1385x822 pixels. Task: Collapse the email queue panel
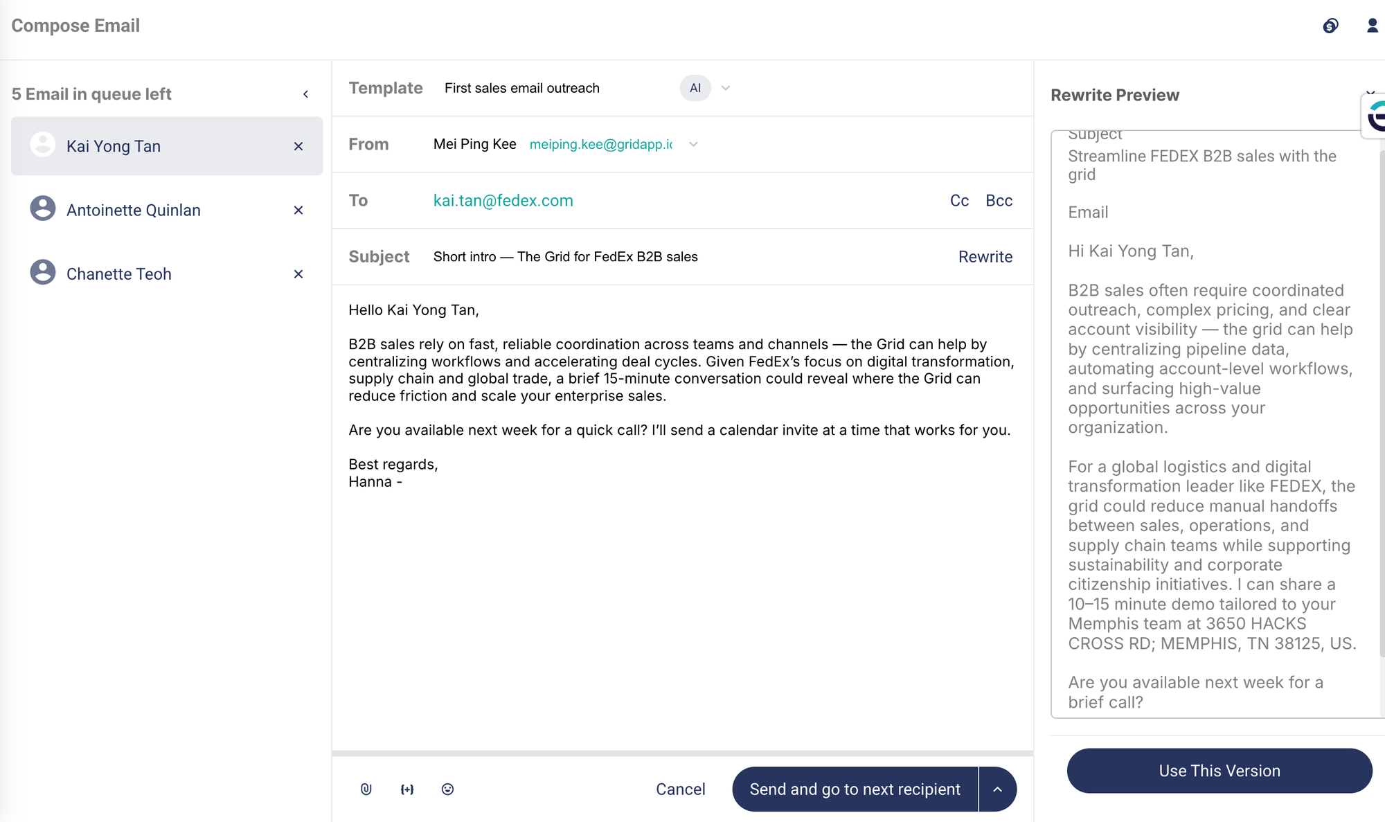coord(305,94)
